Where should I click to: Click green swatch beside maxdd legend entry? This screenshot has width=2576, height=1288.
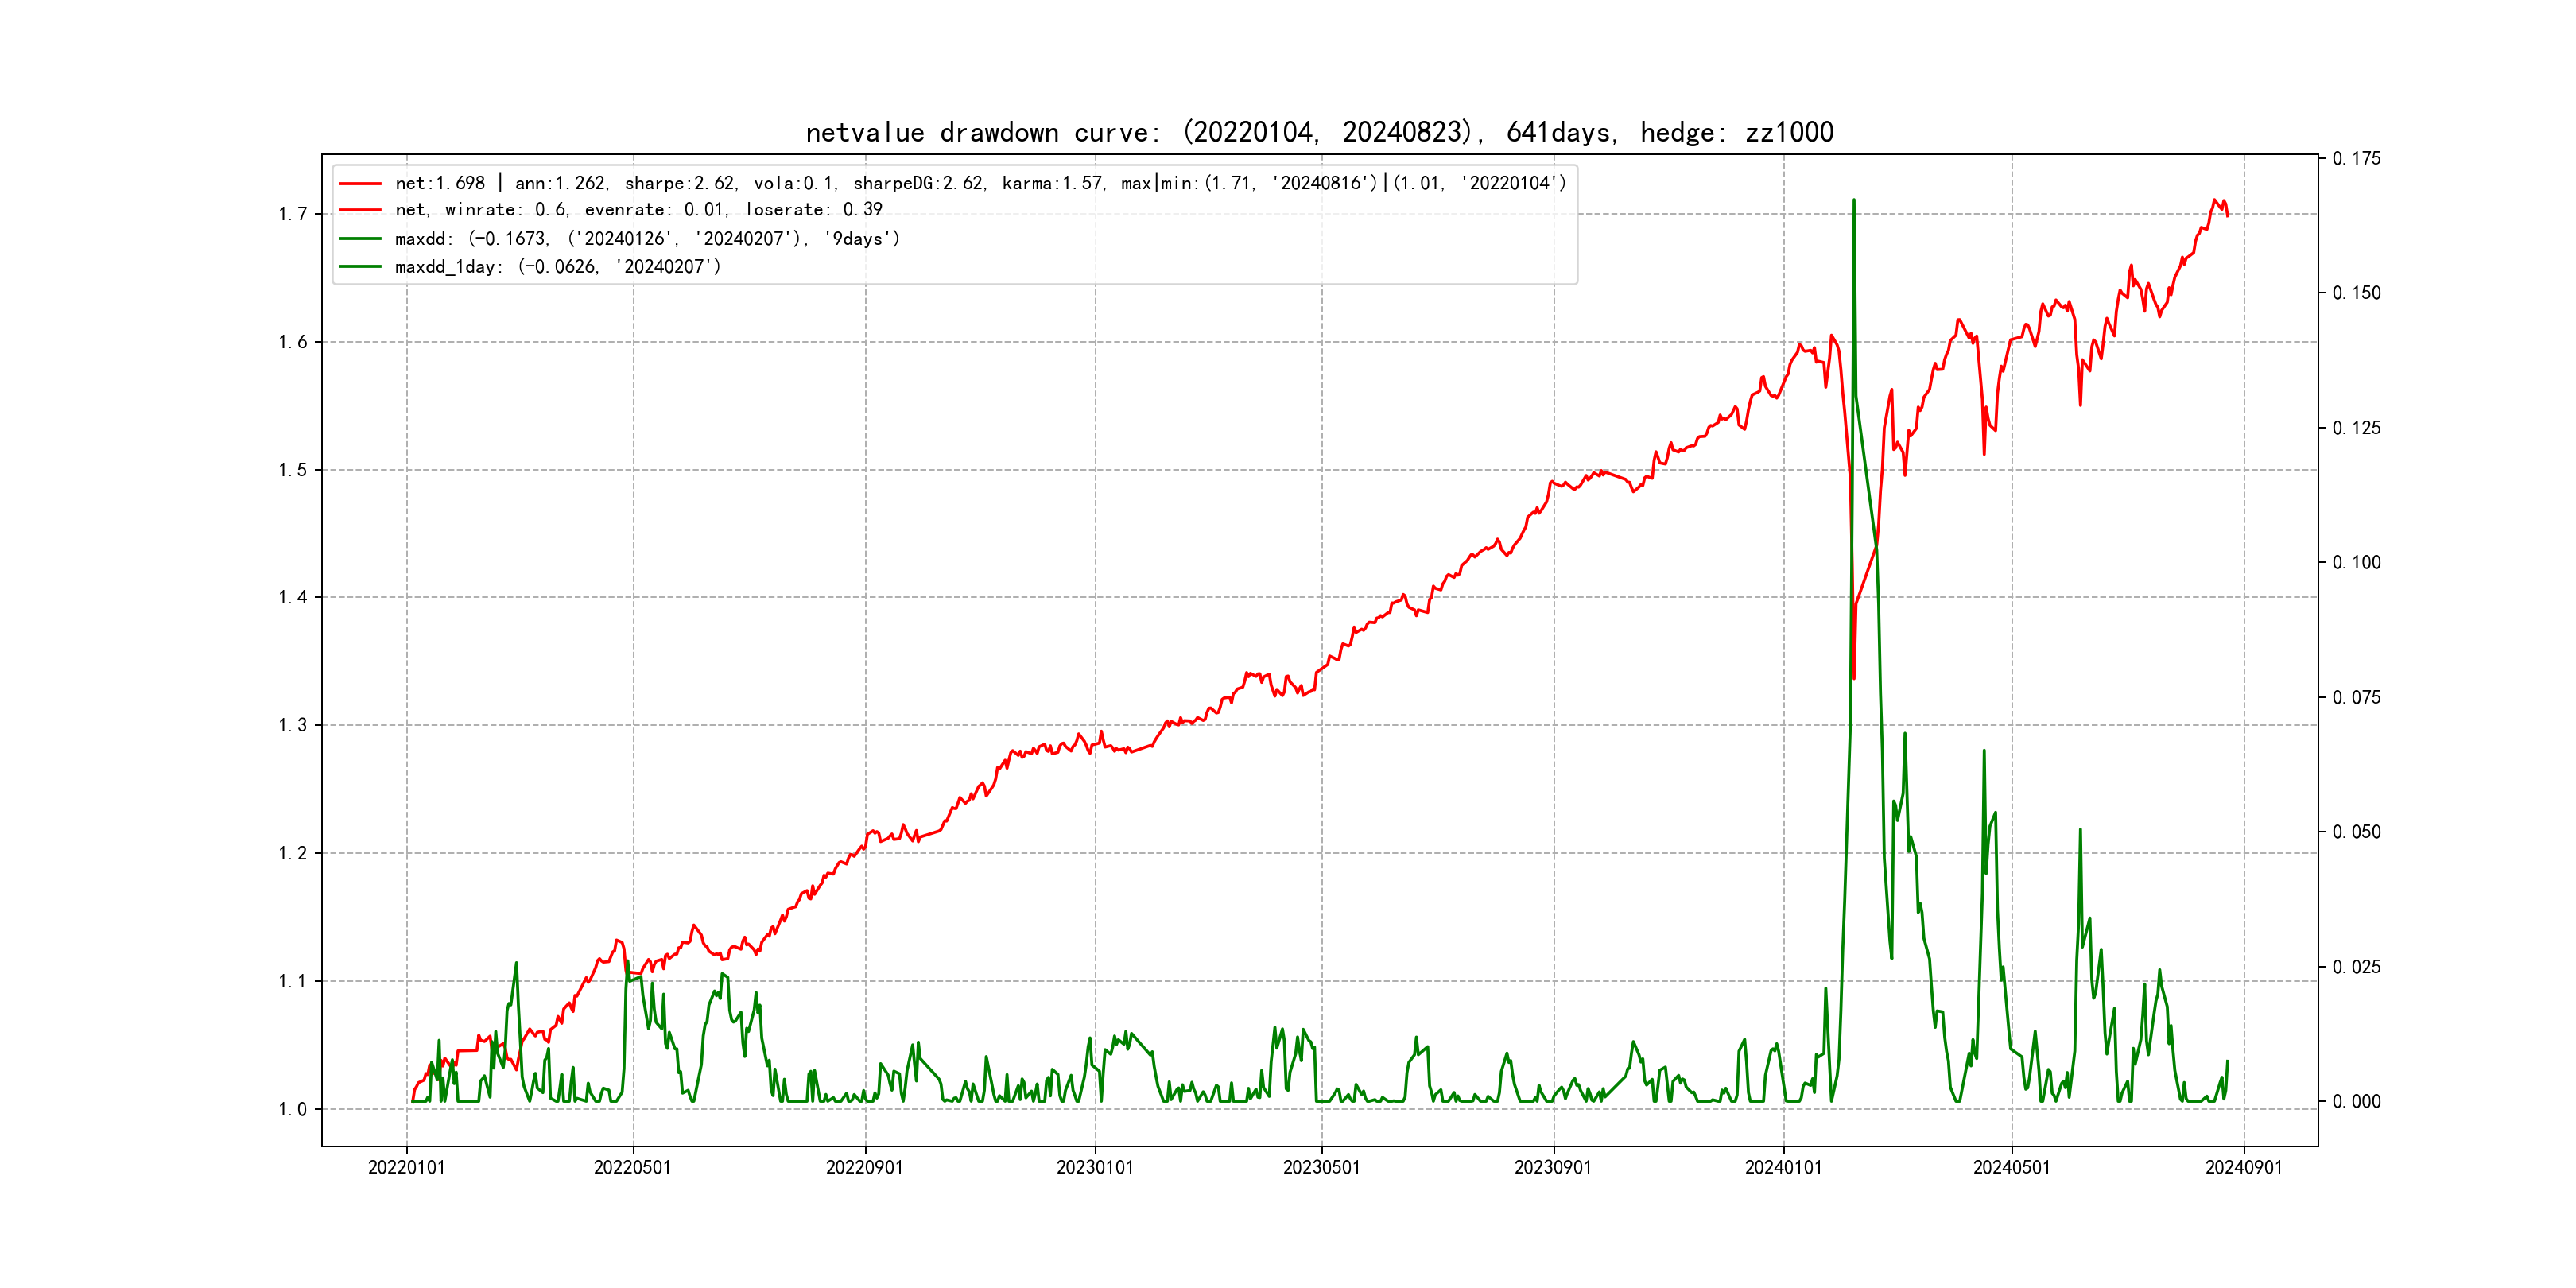[x=360, y=239]
